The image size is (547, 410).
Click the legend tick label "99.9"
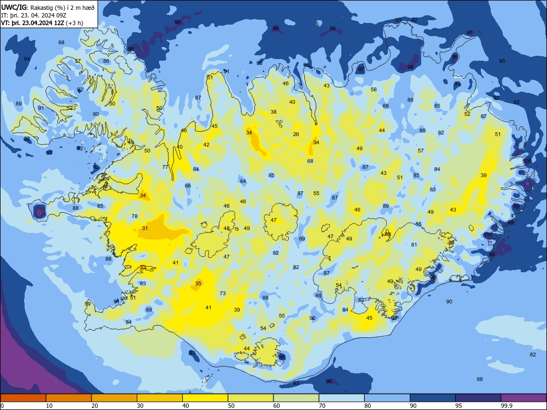[507, 406]
